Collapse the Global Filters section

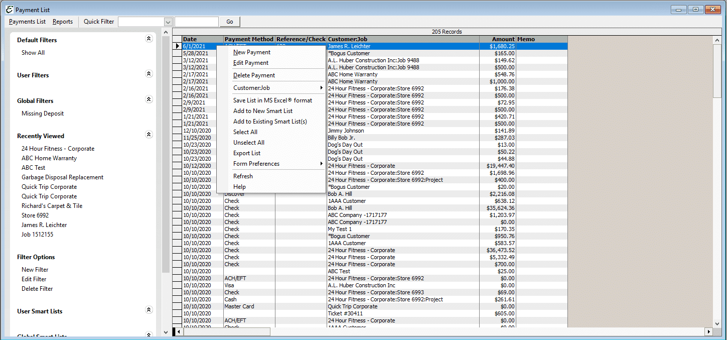pos(149,99)
